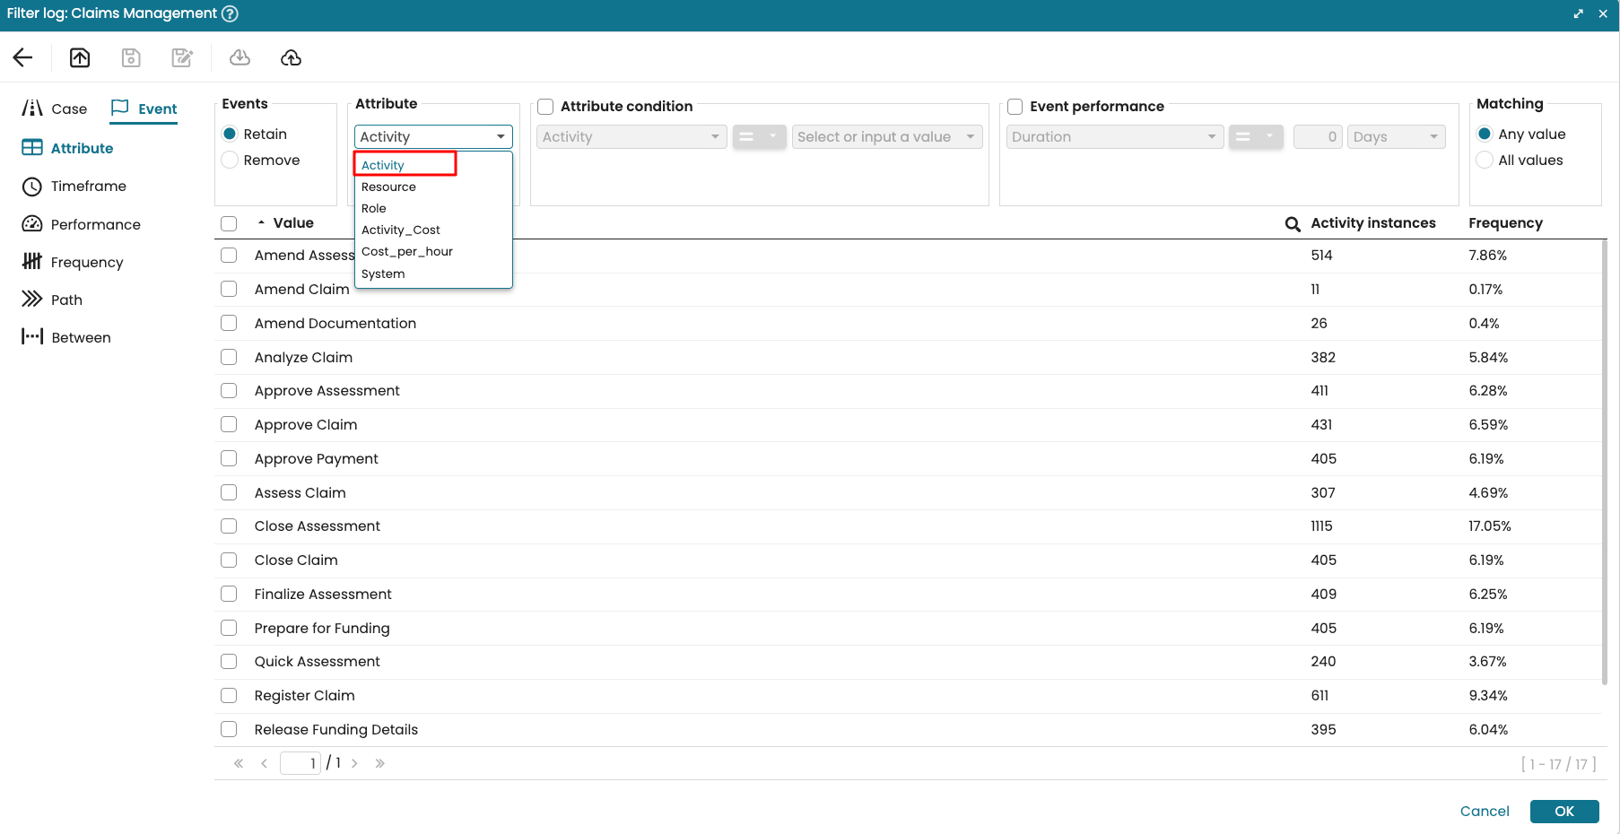1620x834 pixels.
Task: Select the Remove radio button
Action: point(231,161)
